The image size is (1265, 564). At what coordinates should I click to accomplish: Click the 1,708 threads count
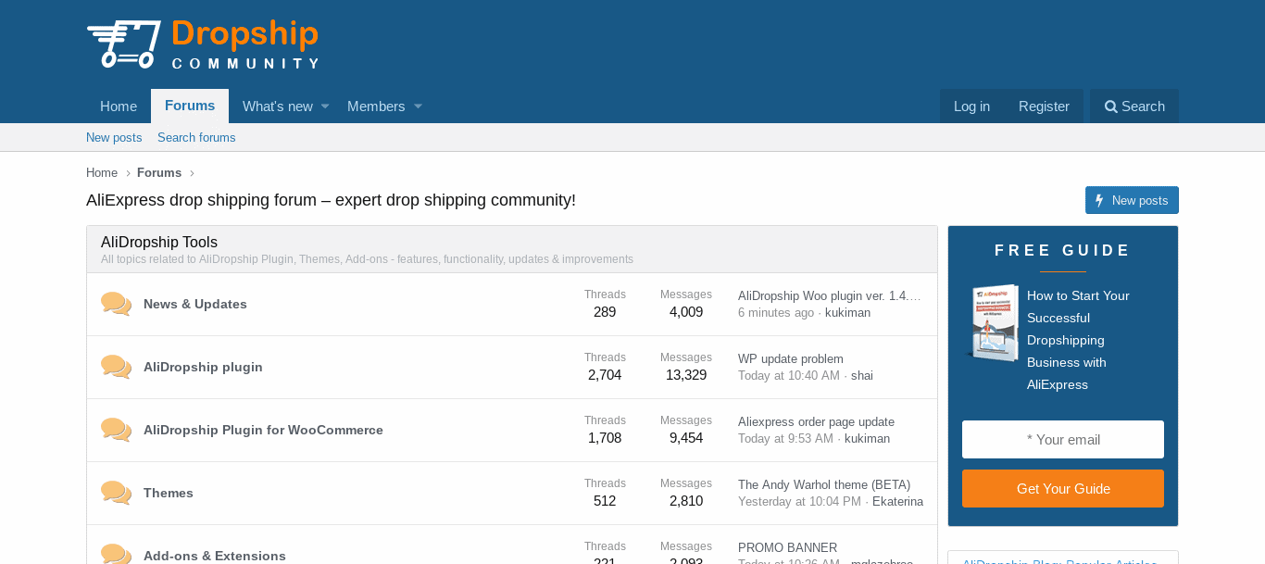tap(605, 438)
